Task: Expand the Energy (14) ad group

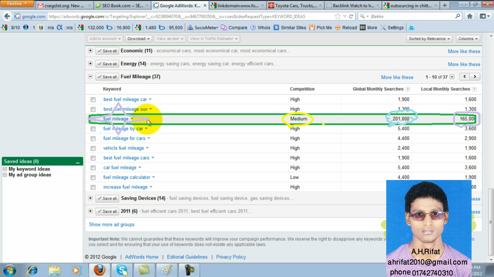Action: (90, 64)
